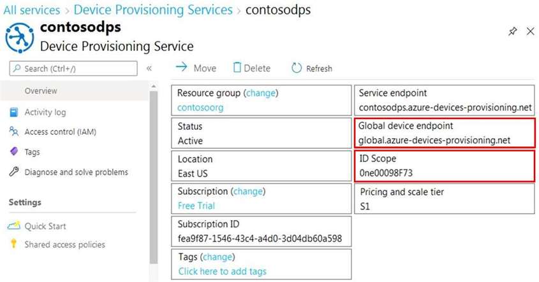Pin the blade using the pin icon
This screenshot has width=539, height=282.
[513, 32]
